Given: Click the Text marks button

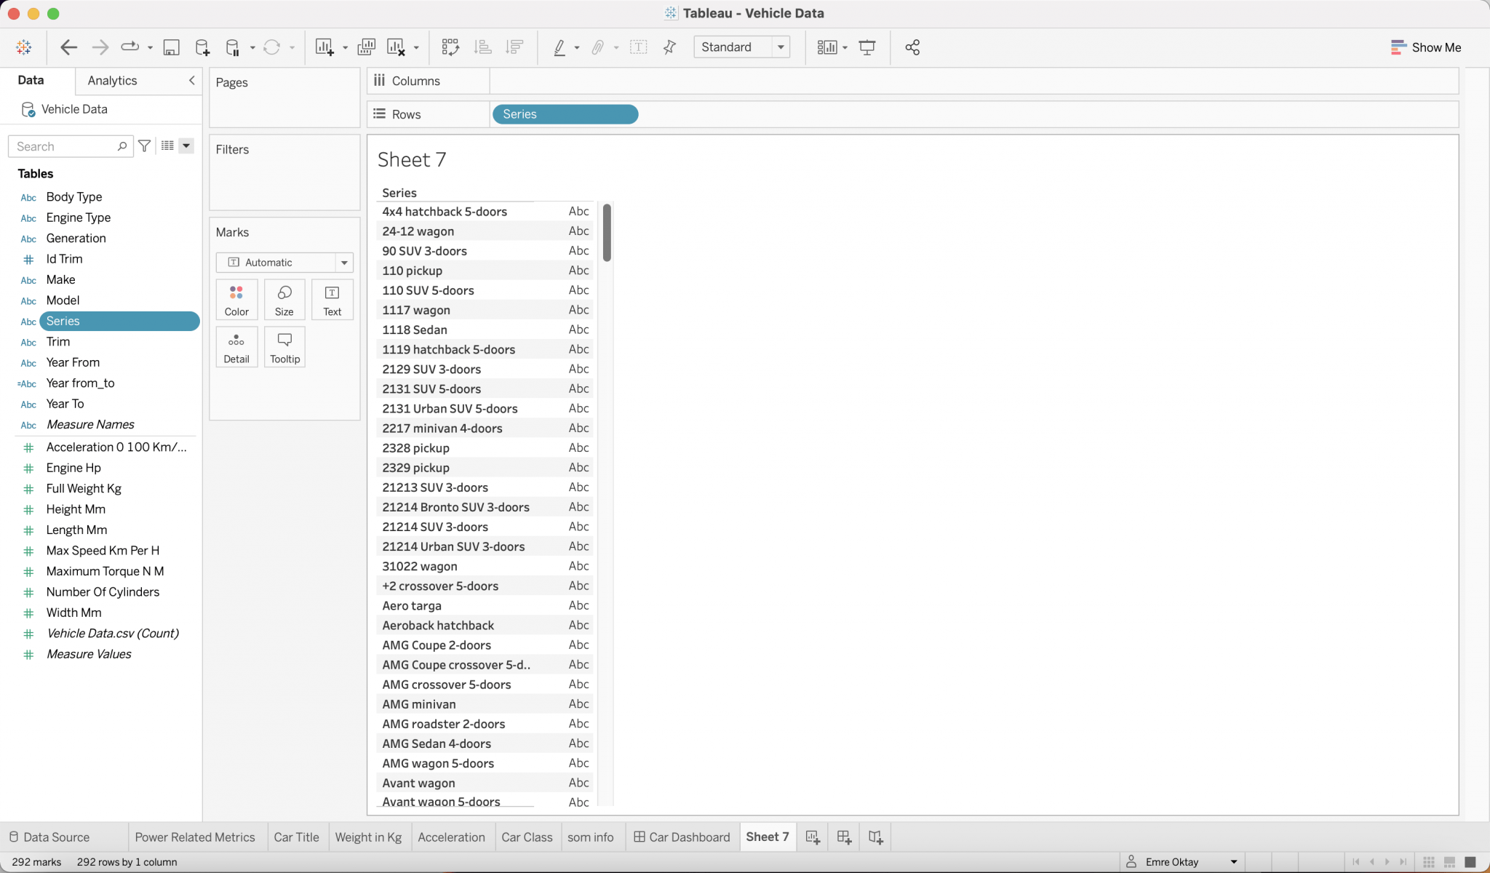Looking at the screenshot, I should click(x=332, y=300).
